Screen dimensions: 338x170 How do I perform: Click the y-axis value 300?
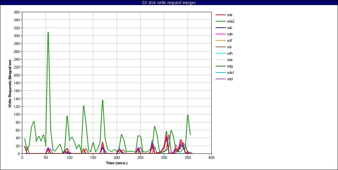(17, 36)
